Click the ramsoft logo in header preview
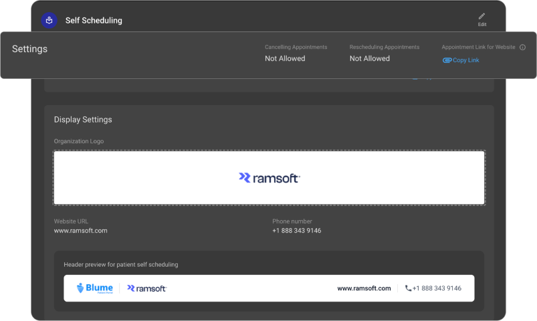Viewport: 537px width, 321px height. coord(146,288)
